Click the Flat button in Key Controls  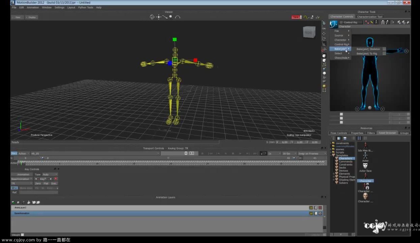pos(46,184)
